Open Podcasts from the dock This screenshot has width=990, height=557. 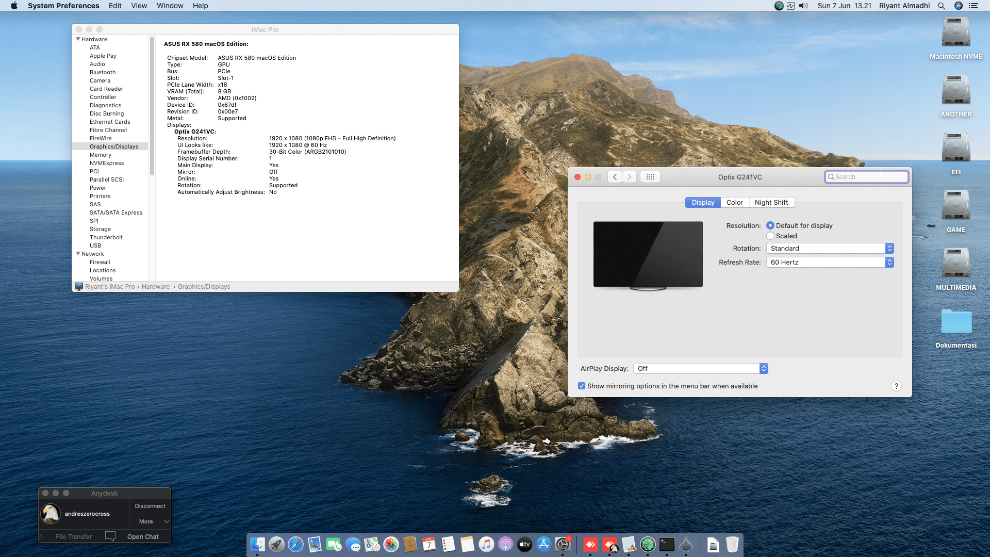505,544
